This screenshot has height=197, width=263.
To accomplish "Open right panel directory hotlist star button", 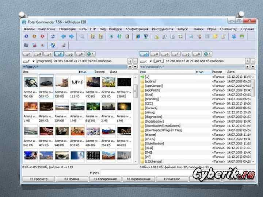I will [248, 67].
